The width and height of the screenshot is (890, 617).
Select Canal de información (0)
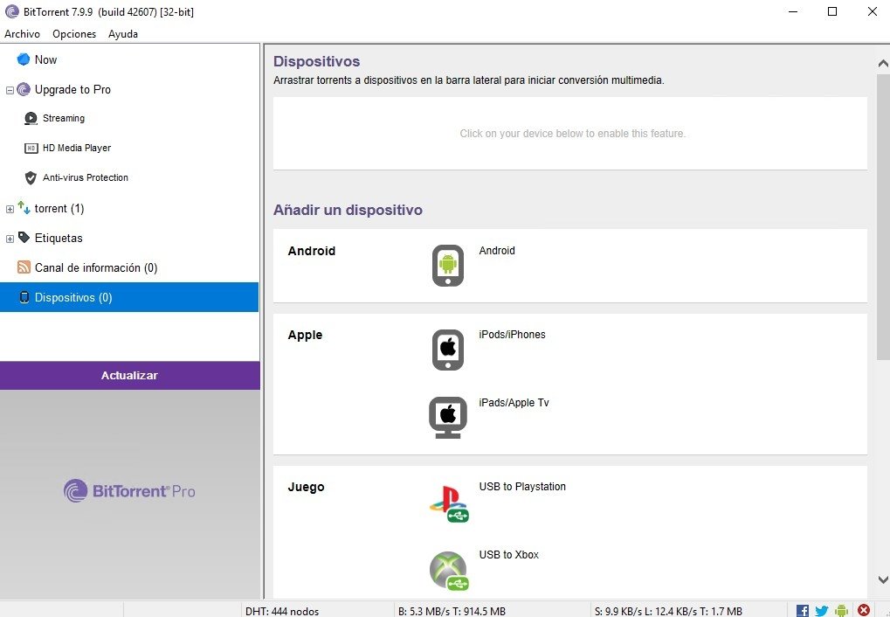coord(96,267)
